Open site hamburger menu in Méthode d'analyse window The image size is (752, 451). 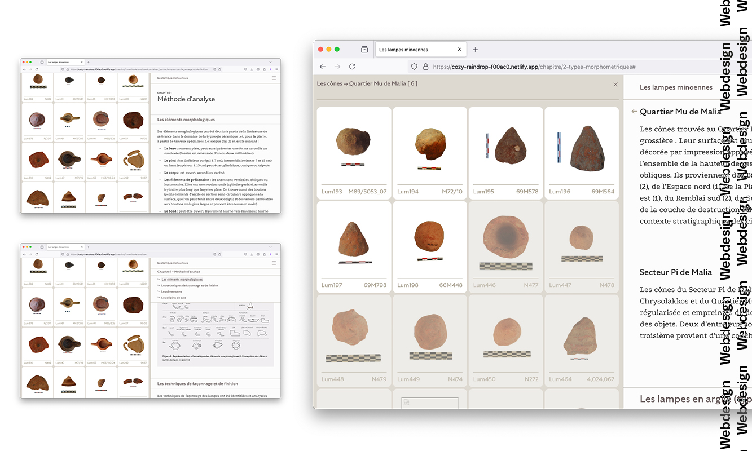(x=274, y=78)
